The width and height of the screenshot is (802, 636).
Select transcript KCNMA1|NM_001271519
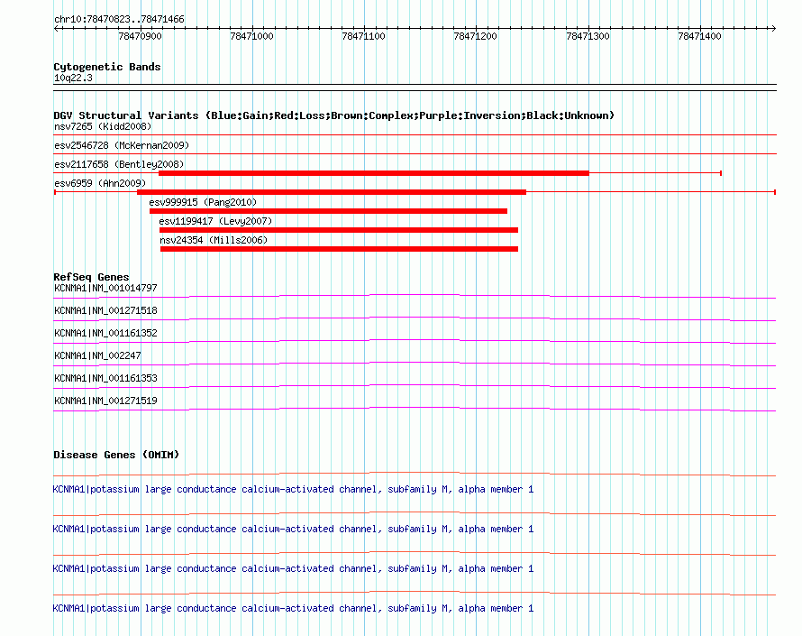pos(105,401)
